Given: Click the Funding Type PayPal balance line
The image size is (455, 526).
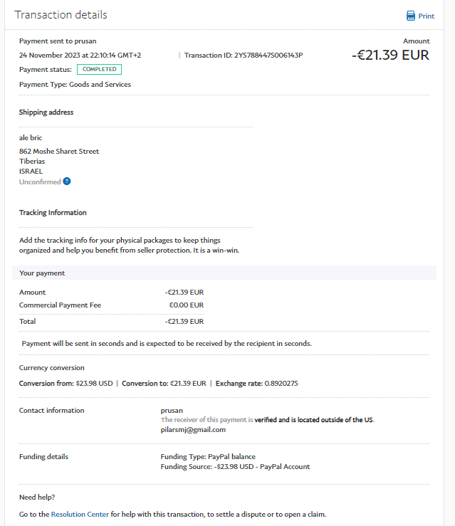Looking at the screenshot, I should click(208, 456).
